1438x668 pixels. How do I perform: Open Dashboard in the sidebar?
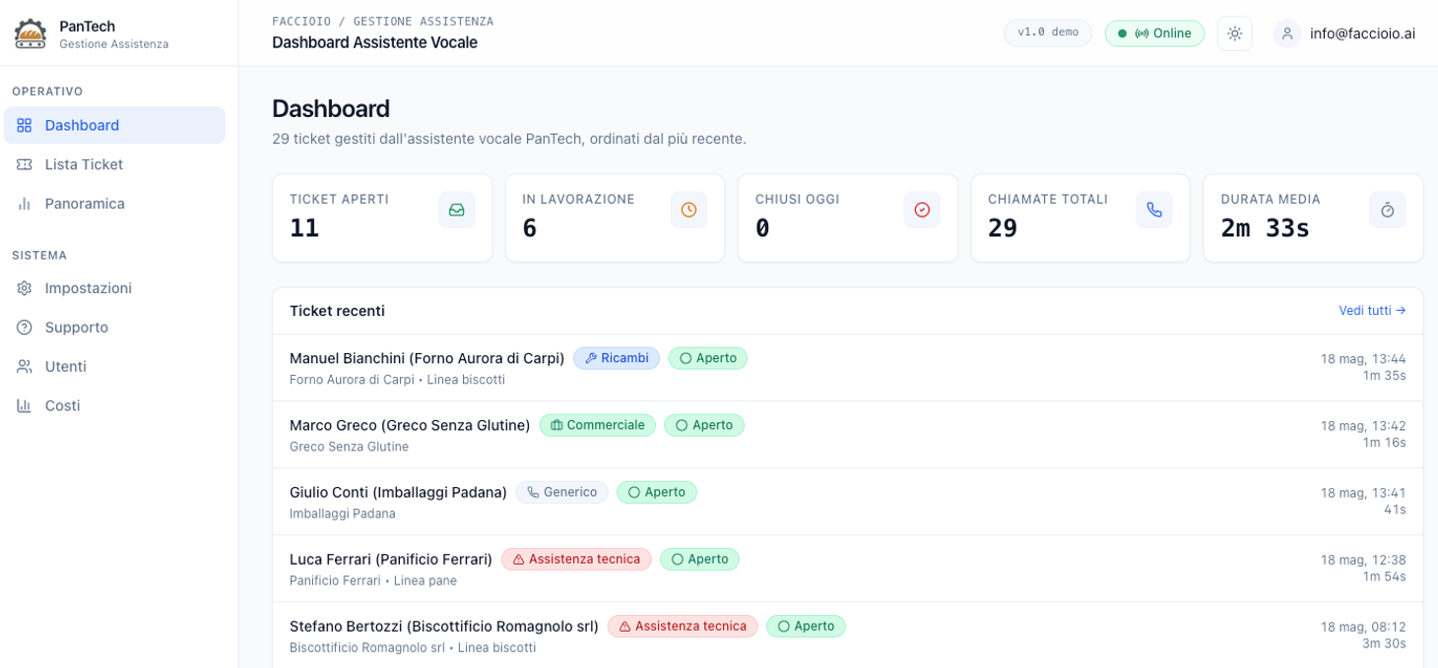click(114, 125)
